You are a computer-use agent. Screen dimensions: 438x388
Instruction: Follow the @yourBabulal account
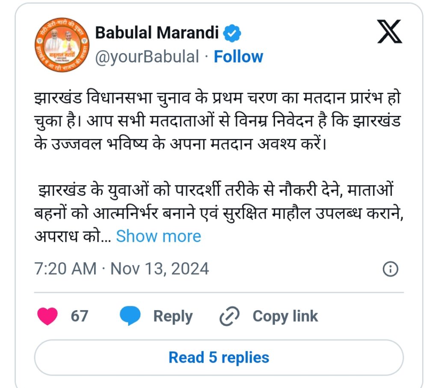[238, 57]
